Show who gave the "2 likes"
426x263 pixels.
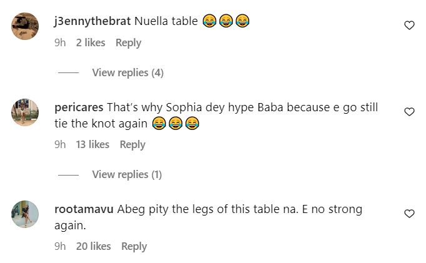(x=91, y=43)
